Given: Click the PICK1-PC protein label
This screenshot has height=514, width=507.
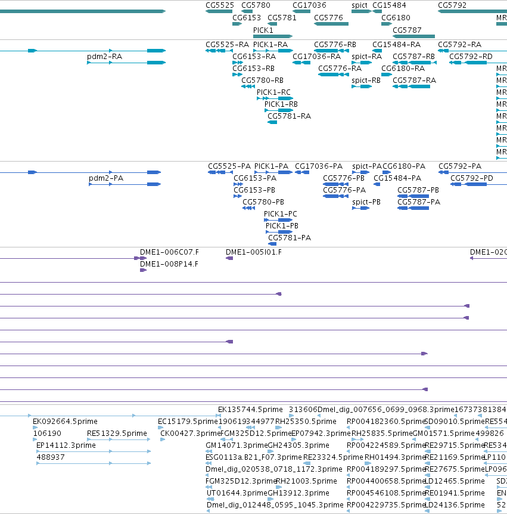Looking at the screenshot, I should (281, 214).
